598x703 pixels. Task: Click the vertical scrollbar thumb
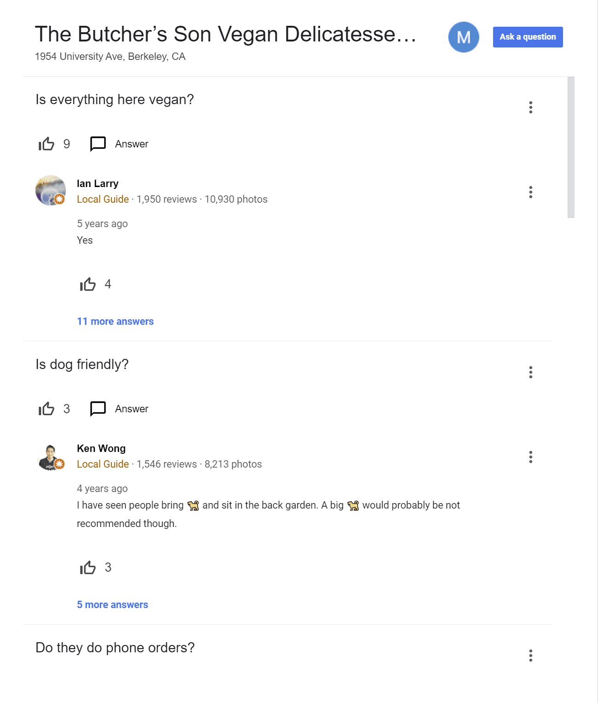pyautogui.click(x=571, y=147)
